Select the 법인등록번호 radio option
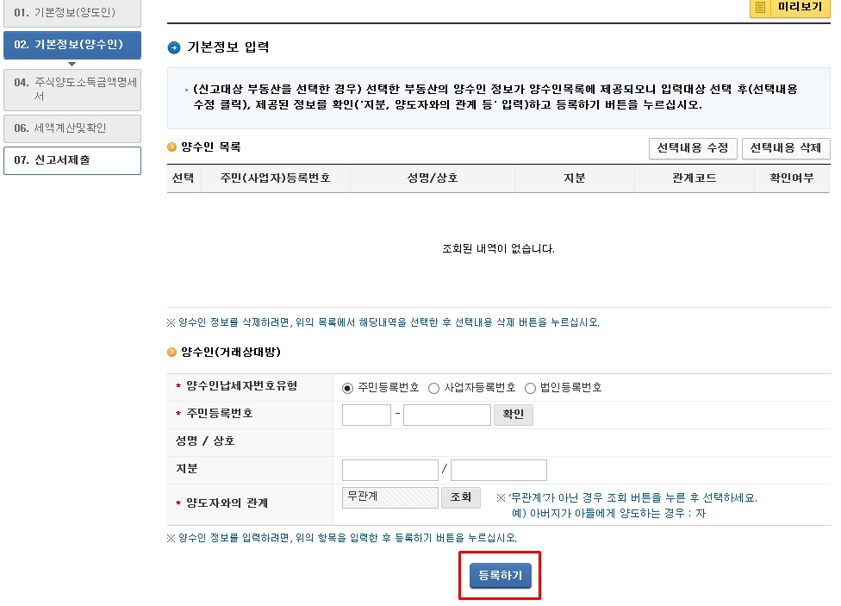This screenshot has width=841, height=606. [530, 388]
